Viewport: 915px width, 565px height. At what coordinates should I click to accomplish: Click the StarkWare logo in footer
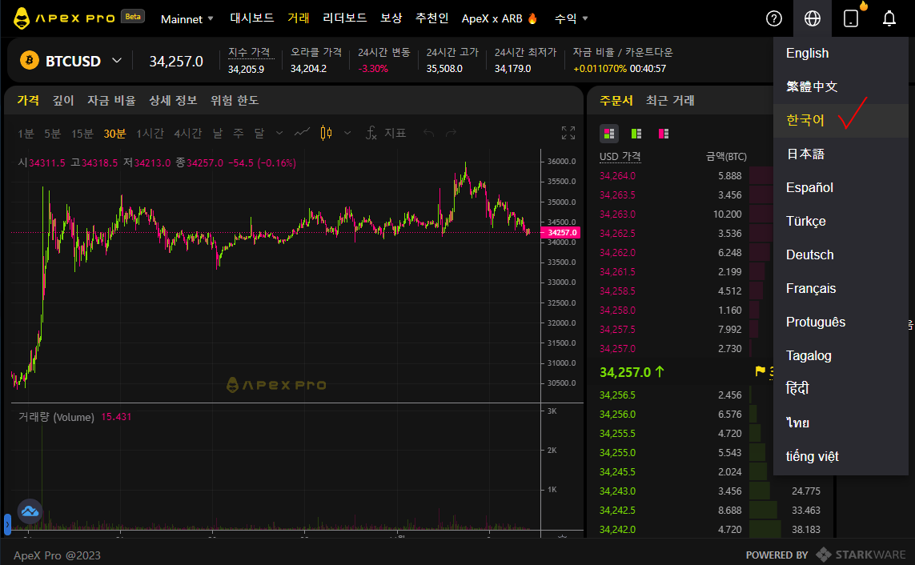point(861,555)
